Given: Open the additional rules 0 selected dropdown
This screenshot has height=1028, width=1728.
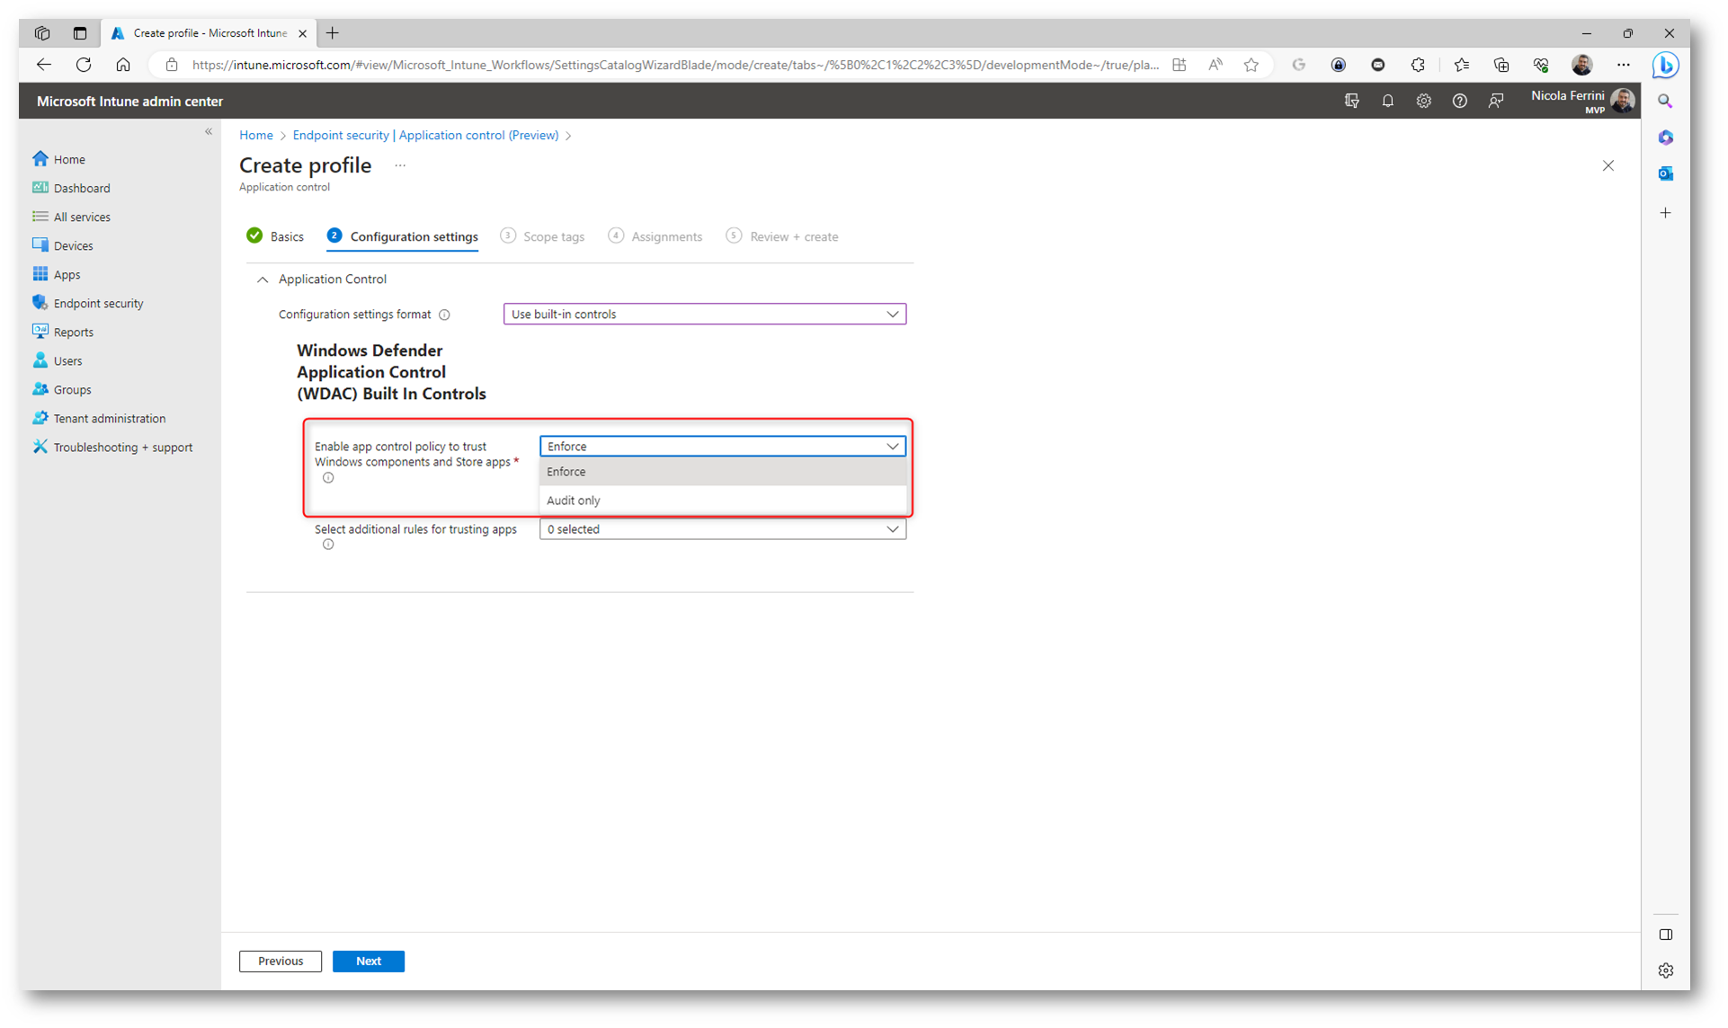Looking at the screenshot, I should click(722, 529).
